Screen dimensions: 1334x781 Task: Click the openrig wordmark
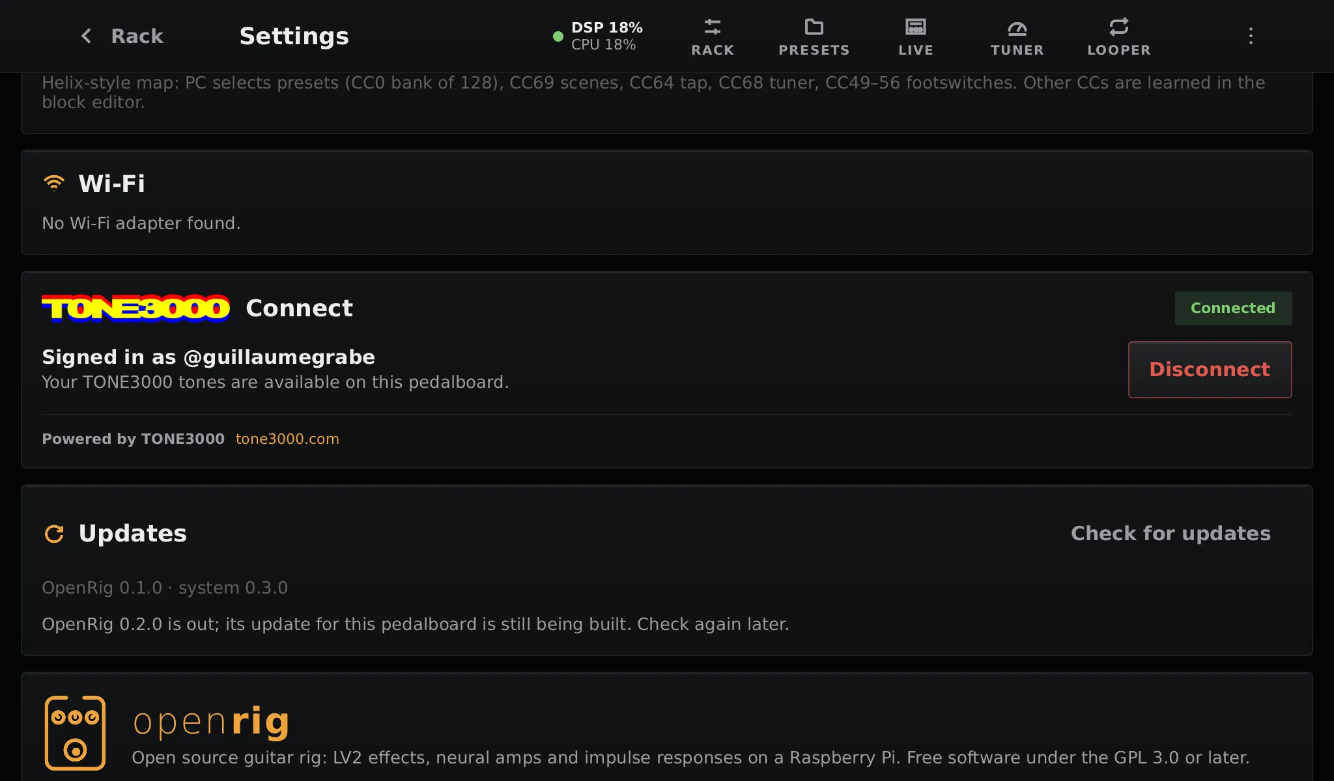click(211, 722)
